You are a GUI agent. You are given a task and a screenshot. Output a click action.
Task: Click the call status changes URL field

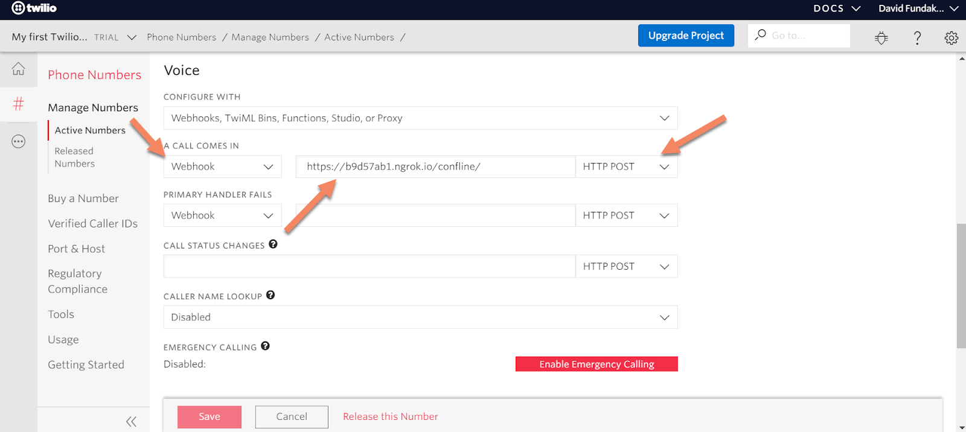[369, 266]
